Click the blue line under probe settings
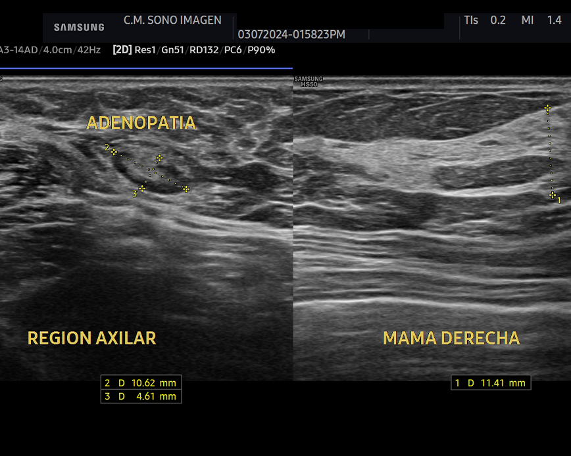 [146, 68]
